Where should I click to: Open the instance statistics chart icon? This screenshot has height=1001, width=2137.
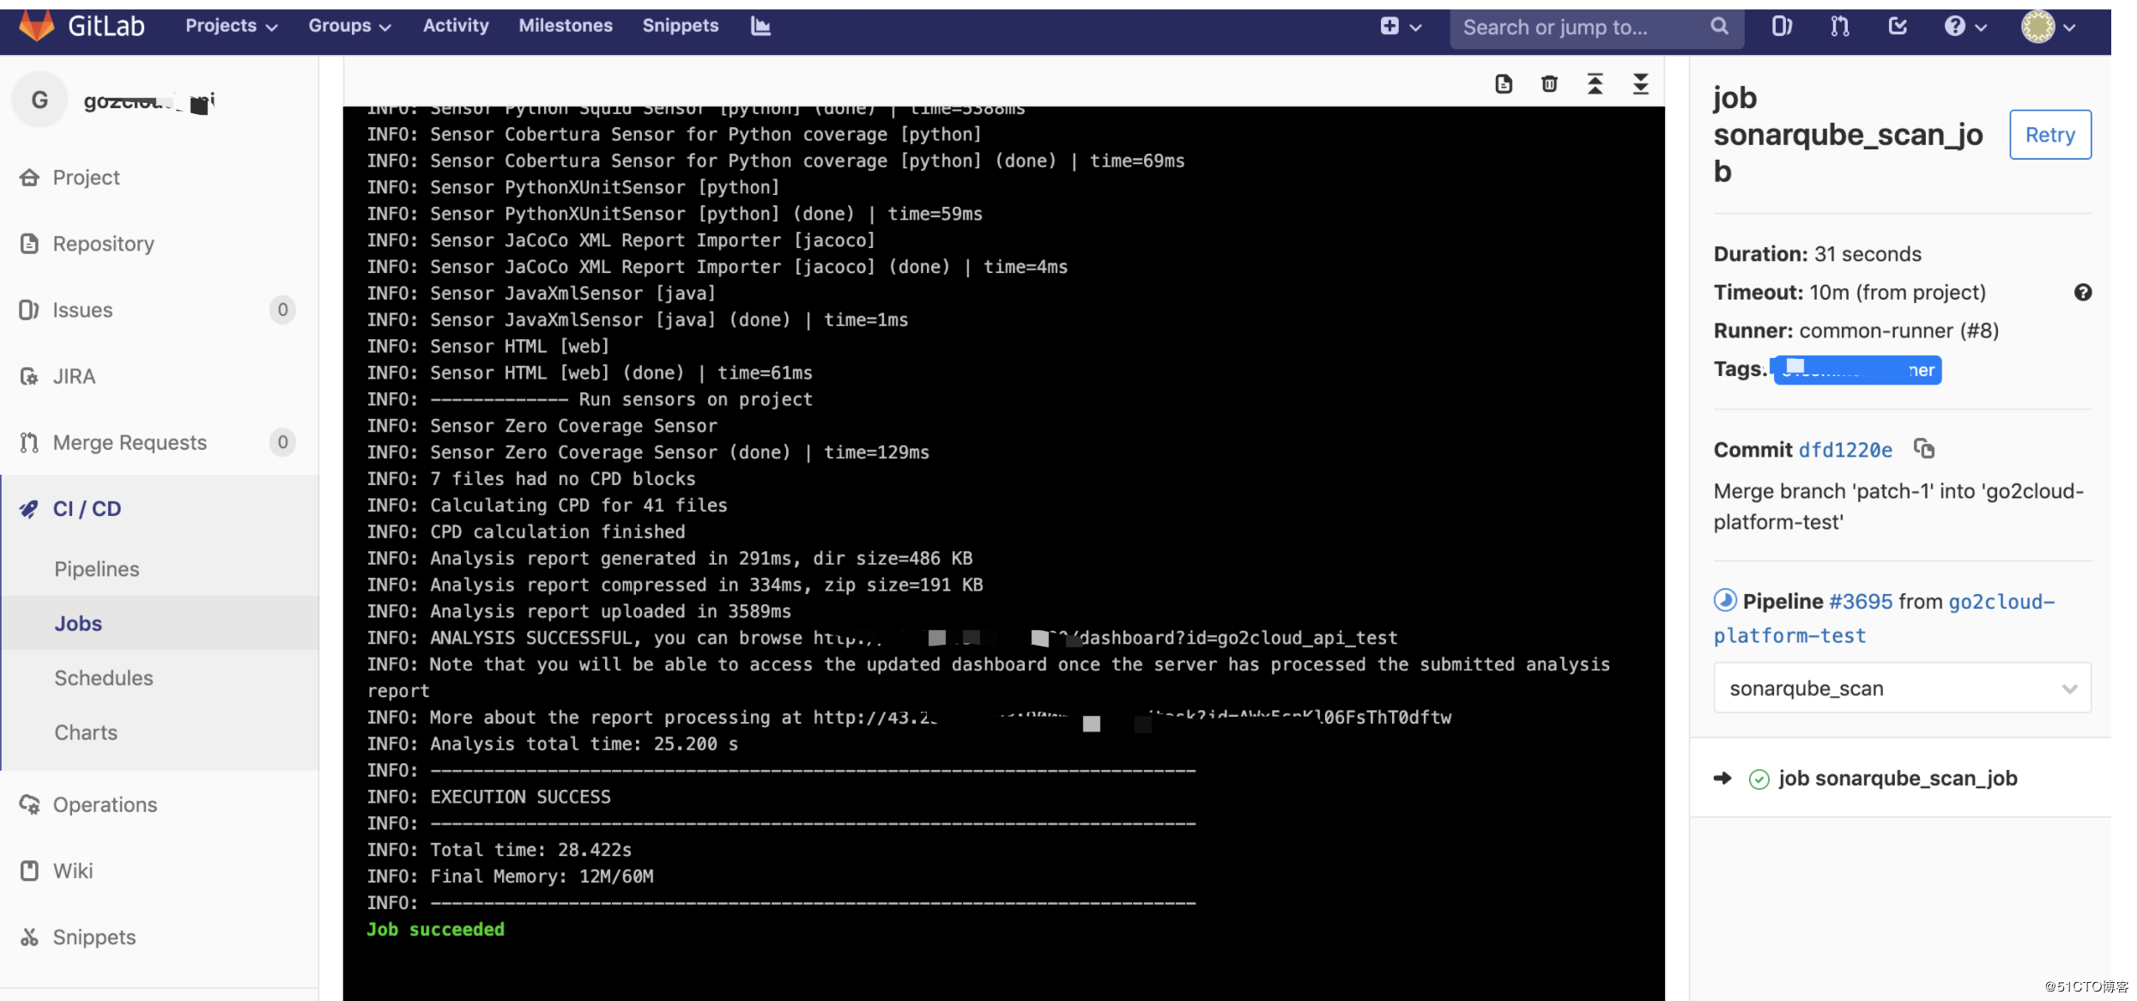(760, 26)
